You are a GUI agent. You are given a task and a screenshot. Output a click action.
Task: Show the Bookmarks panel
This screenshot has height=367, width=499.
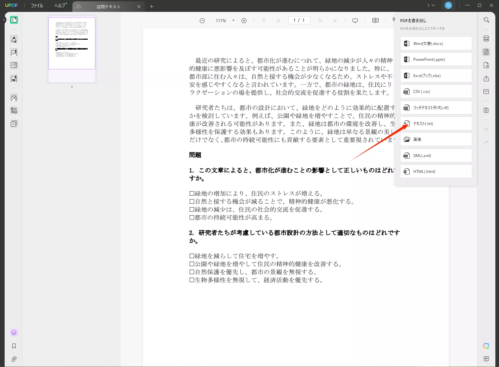14,346
